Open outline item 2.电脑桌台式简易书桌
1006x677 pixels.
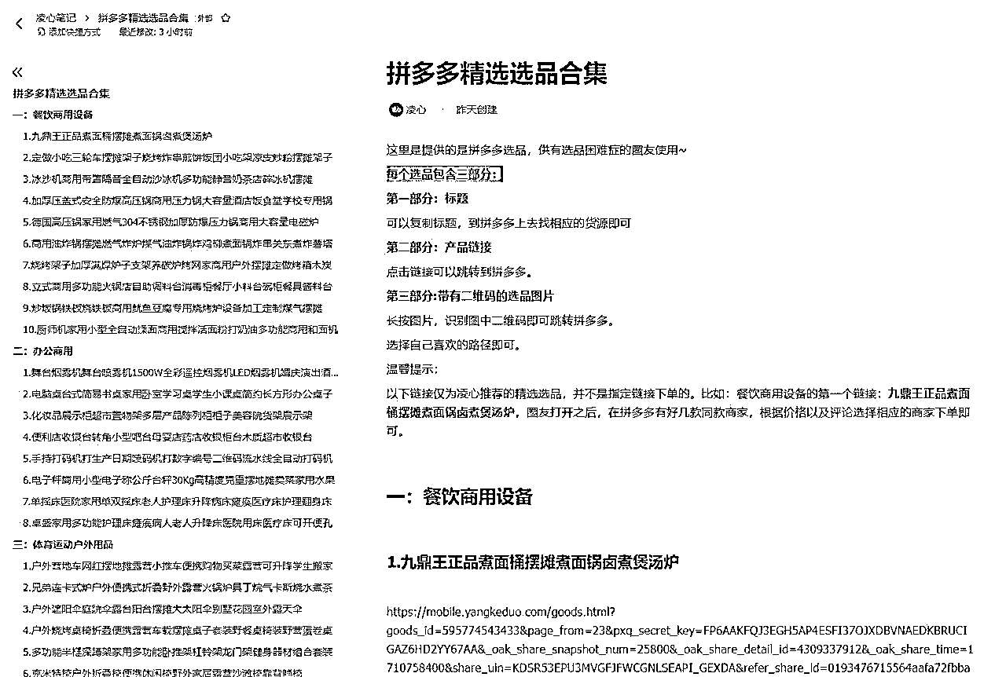(178, 394)
